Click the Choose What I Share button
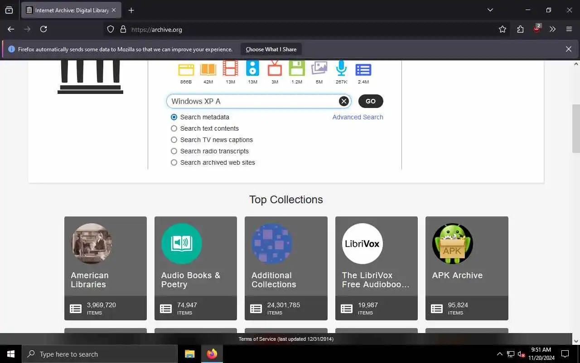This screenshot has height=363, width=580. click(x=271, y=49)
